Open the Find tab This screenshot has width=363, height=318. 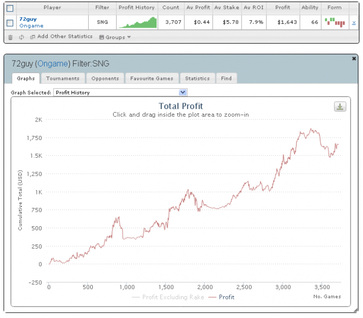tap(226, 78)
